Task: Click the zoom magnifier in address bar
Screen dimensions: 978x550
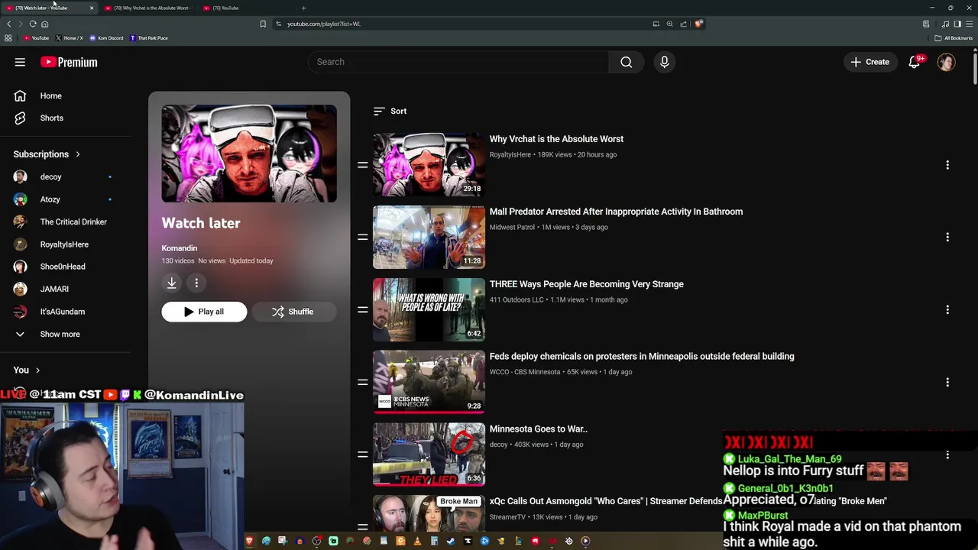Action: pos(669,24)
